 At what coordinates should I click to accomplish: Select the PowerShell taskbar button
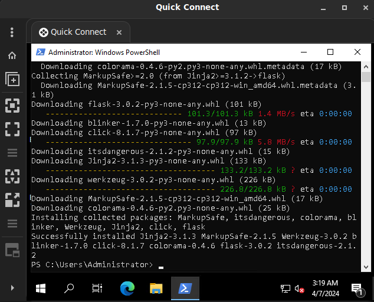point(185,288)
